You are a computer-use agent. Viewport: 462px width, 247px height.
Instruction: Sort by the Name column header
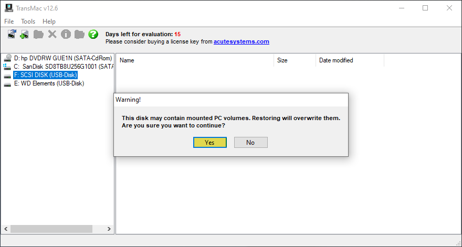[195, 60]
